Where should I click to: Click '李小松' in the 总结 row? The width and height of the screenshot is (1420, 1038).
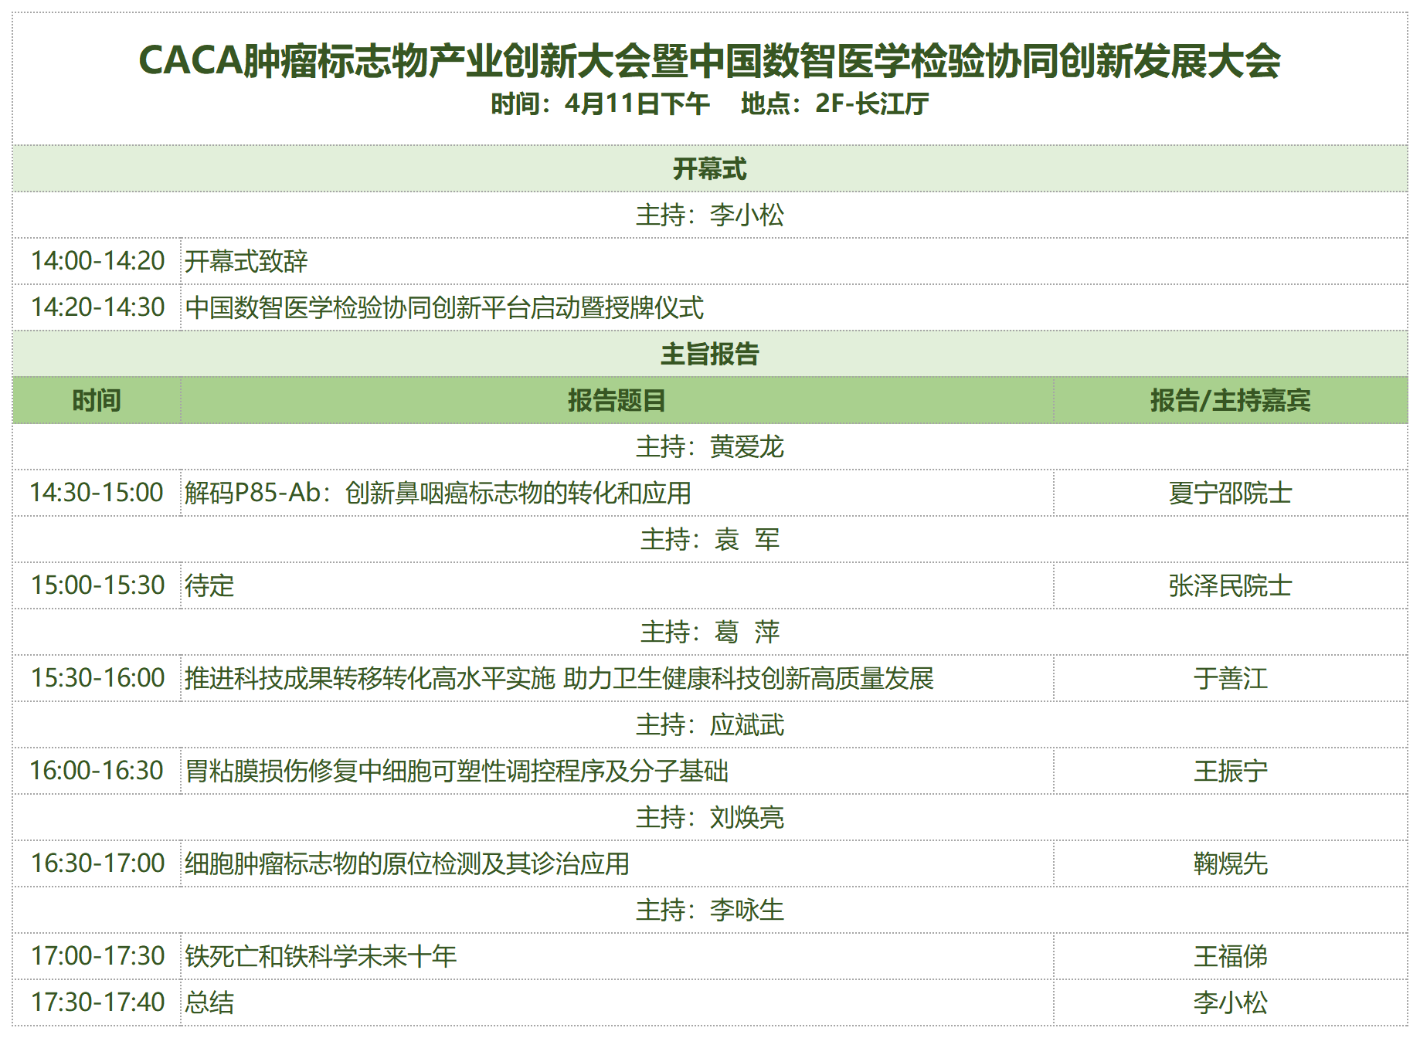(1231, 1002)
